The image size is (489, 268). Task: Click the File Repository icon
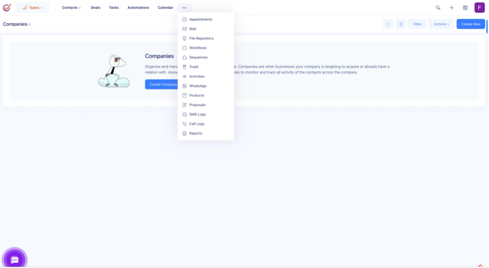[x=185, y=38]
